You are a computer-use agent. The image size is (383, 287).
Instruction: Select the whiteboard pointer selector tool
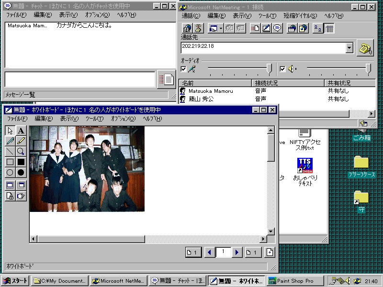tap(10, 131)
